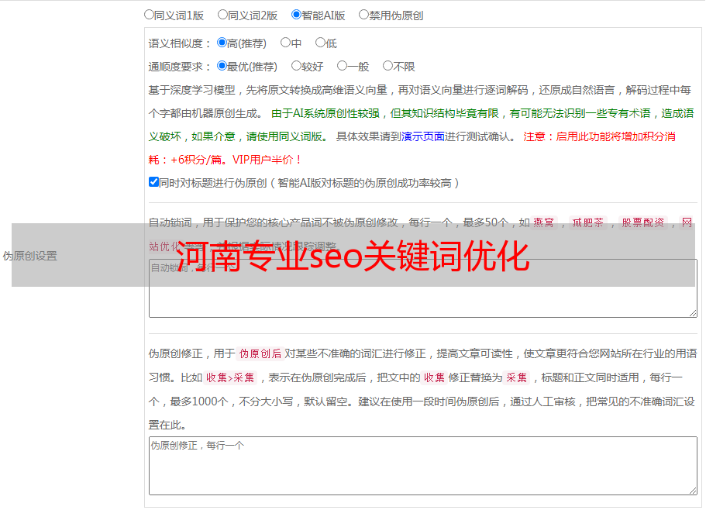This screenshot has width=706, height=510.
Task: Choose 最优(推荐) for 通顺度要求
Action: click(222, 67)
